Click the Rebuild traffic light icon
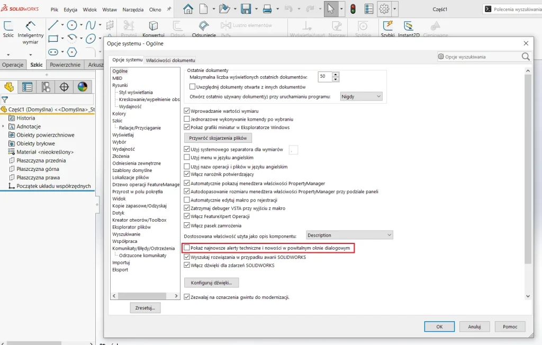This screenshot has width=542, height=345. point(353,8)
